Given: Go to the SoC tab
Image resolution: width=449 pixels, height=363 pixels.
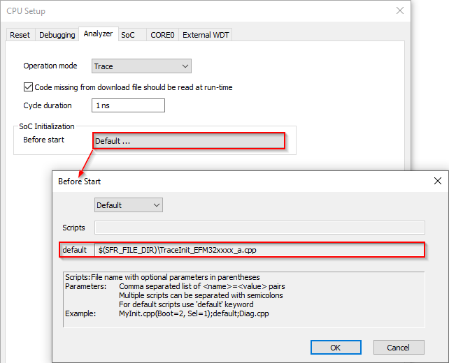Looking at the screenshot, I should pos(128,35).
